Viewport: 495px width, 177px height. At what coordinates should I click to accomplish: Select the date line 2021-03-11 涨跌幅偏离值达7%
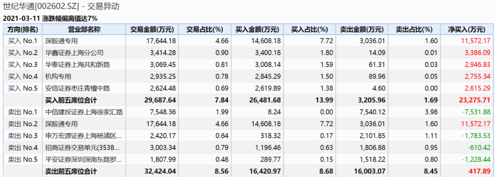coord(50,18)
